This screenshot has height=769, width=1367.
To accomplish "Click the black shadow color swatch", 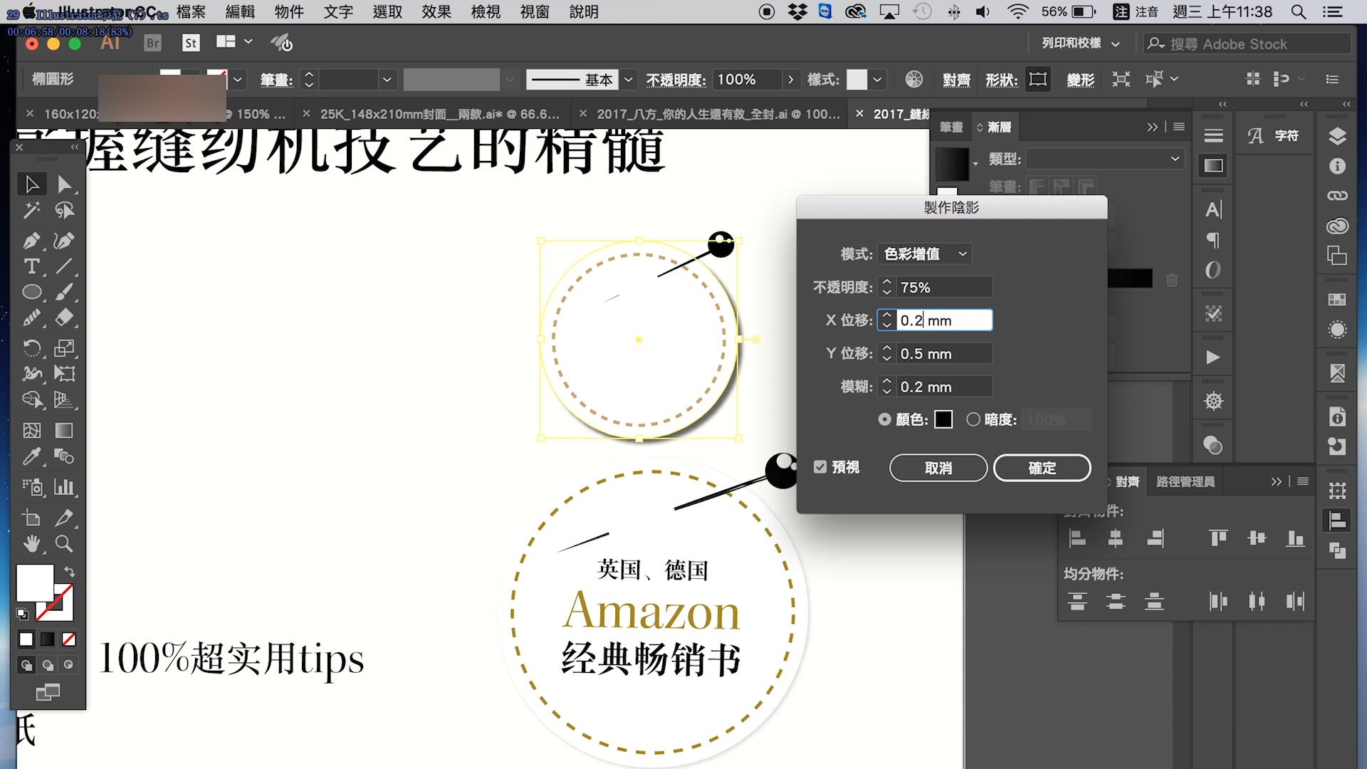I will 943,419.
